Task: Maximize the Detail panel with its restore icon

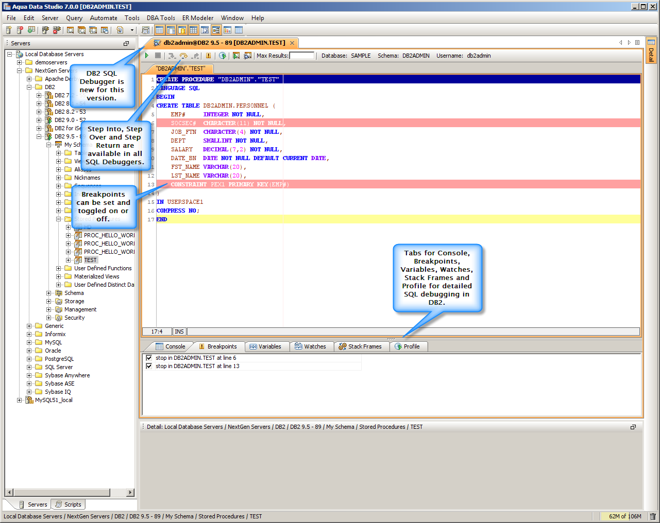Action: pos(633,427)
